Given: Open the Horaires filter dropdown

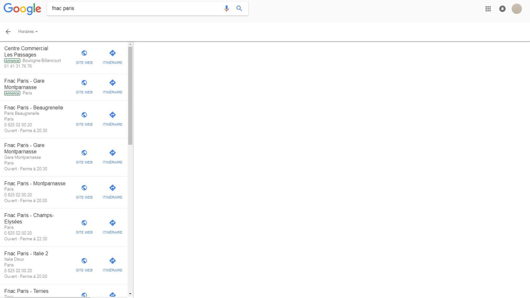Looking at the screenshot, I should click(28, 32).
